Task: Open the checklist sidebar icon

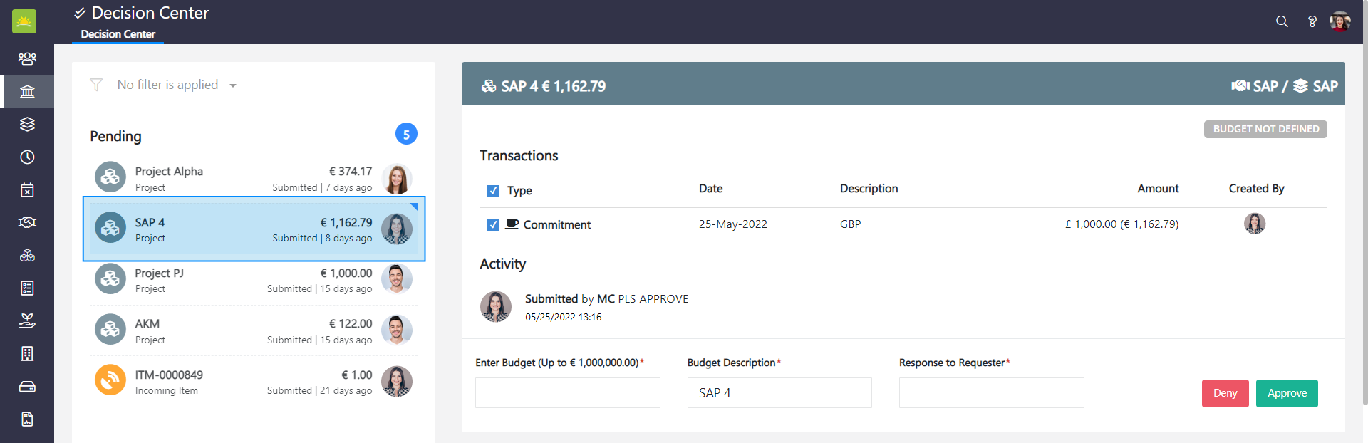Action: 27,288
